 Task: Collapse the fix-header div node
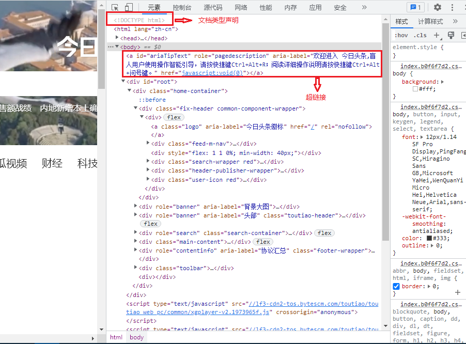pyautogui.click(x=135, y=108)
